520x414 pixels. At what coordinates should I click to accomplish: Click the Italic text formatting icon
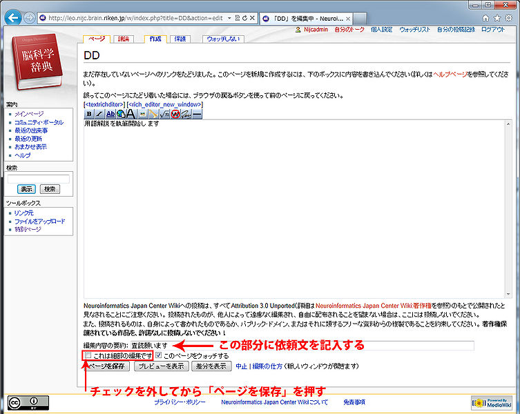point(99,114)
